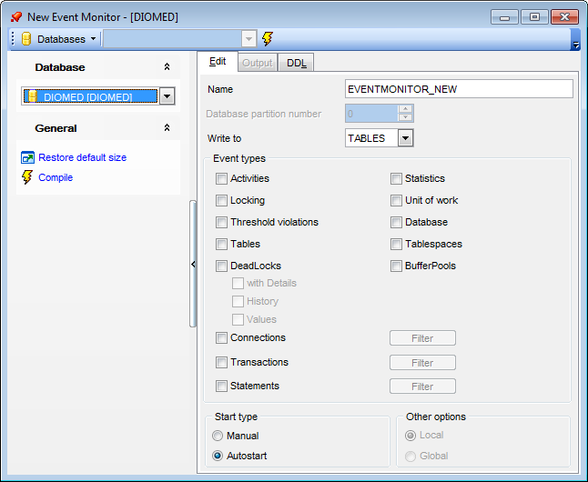Click the 'Write to' label

(x=224, y=138)
